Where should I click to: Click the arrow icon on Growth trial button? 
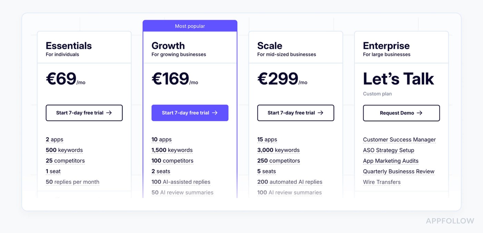216,113
